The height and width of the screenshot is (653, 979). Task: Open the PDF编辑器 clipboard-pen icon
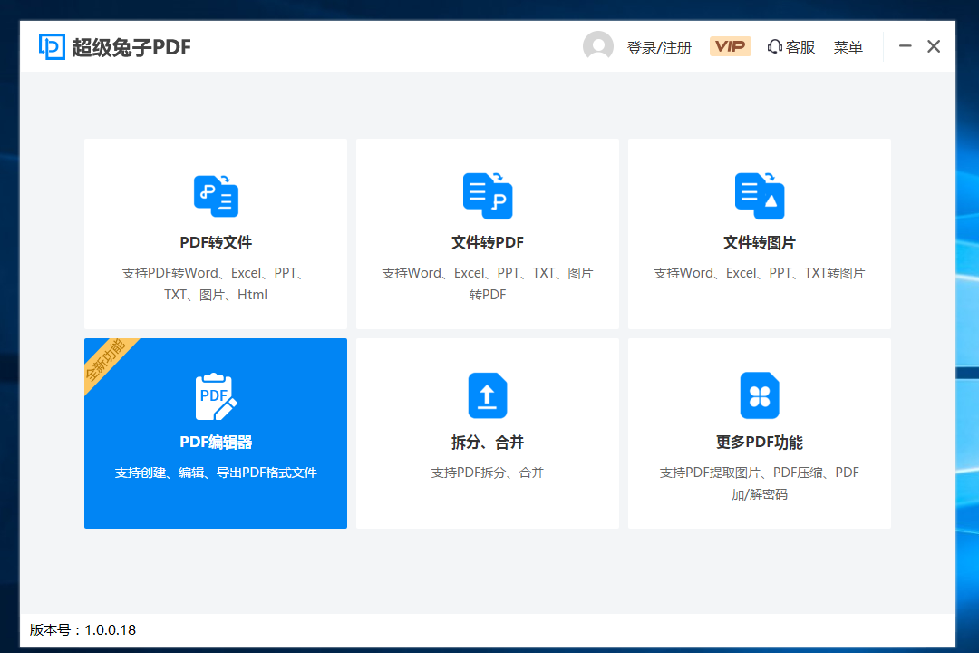point(215,395)
